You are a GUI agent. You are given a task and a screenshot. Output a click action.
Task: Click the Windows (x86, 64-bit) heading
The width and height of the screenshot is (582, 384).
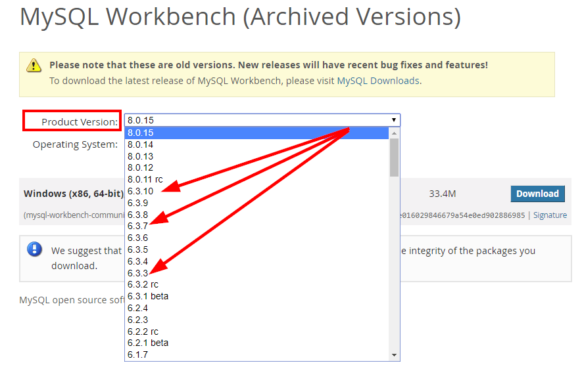(x=74, y=194)
